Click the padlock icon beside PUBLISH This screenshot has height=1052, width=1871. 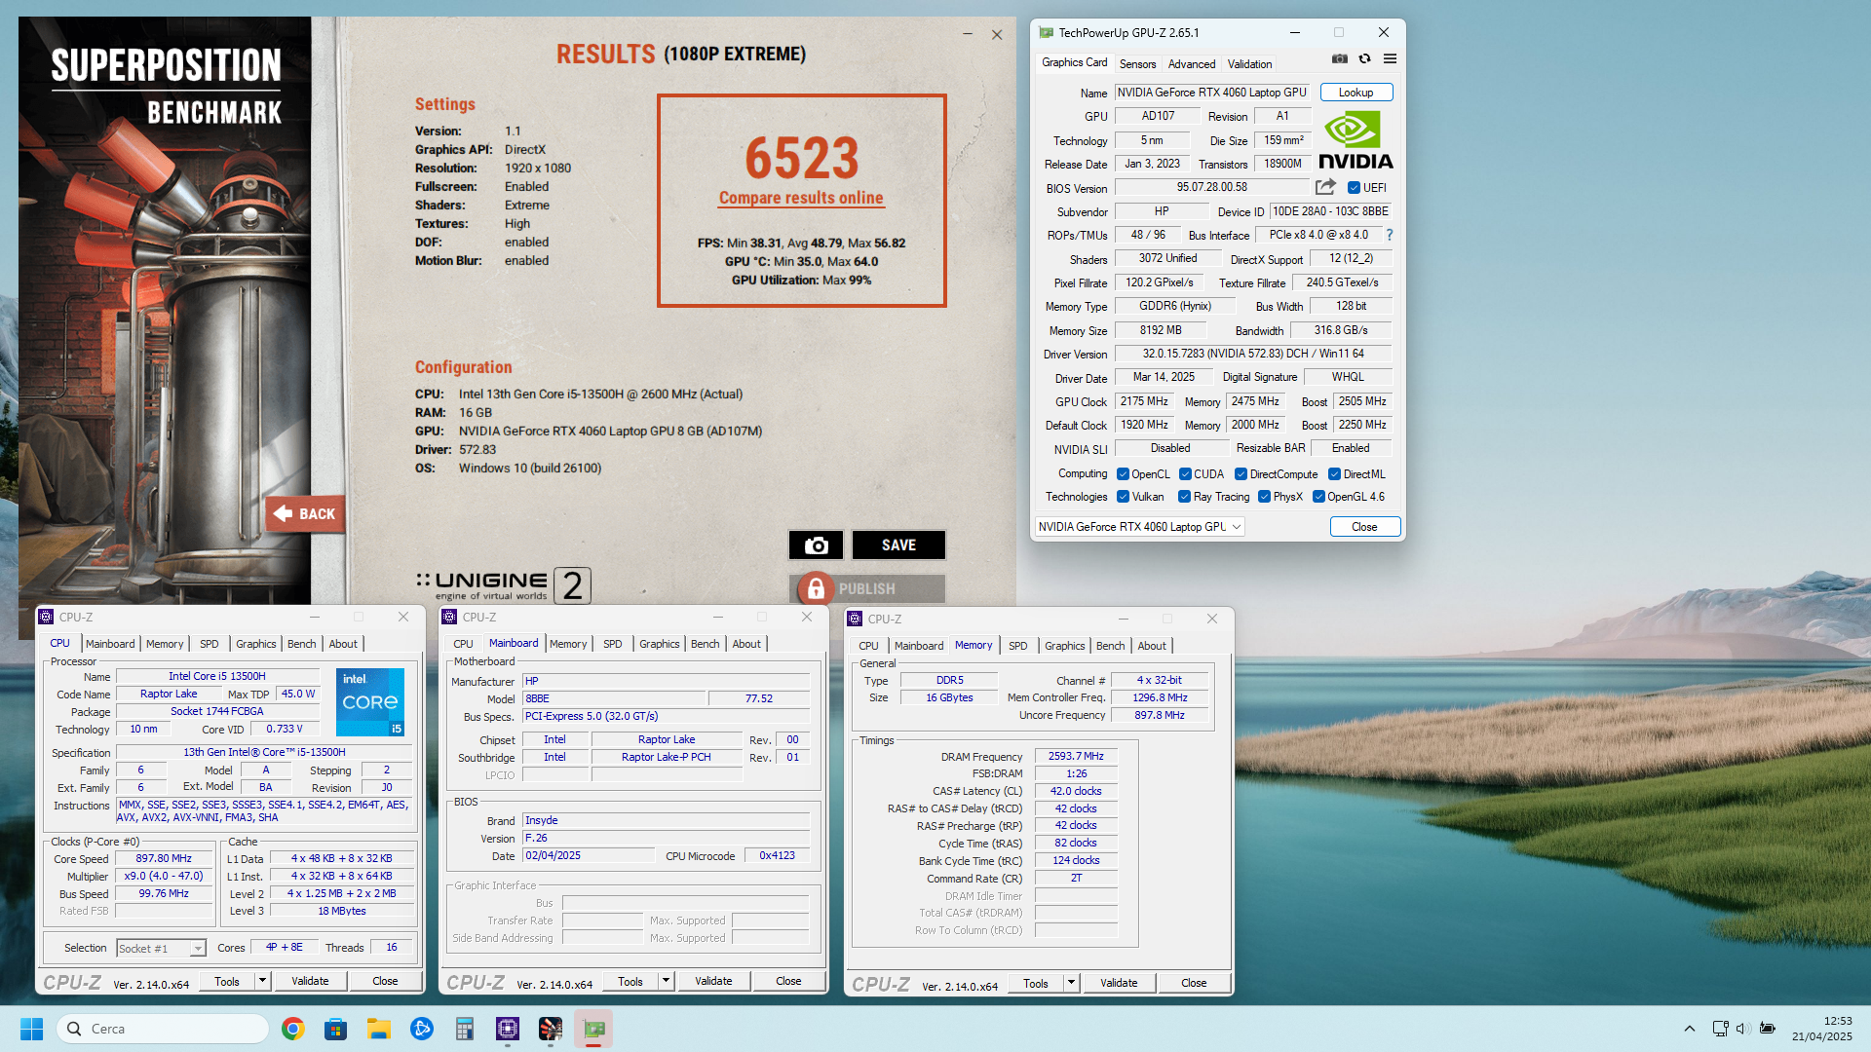point(816,589)
